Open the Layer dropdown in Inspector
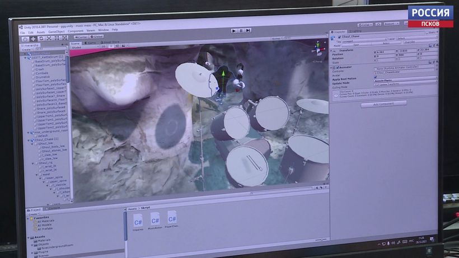Image resolution: width=459 pixels, height=258 pixels. (x=417, y=38)
